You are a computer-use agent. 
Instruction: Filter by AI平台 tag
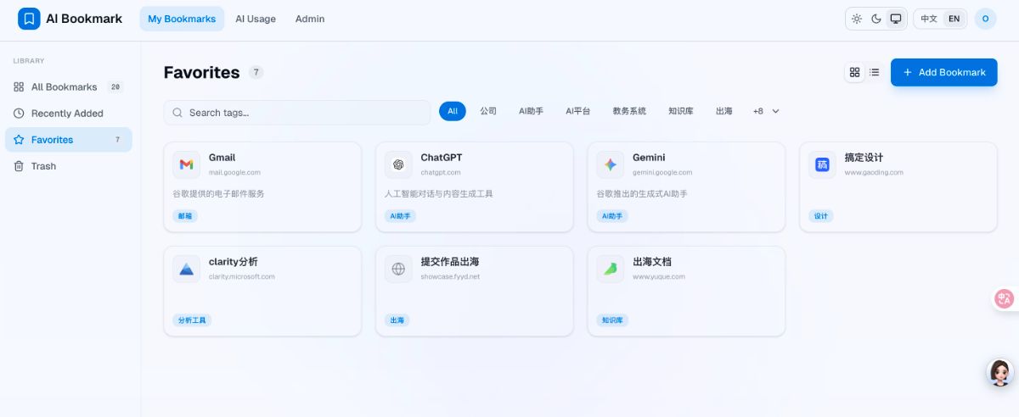coord(577,111)
